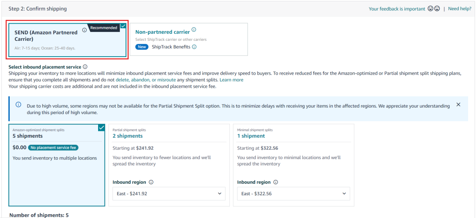476x218 pixels.
Task: Click the New badge beside ShipTrack Benefits
Action: coord(142,47)
